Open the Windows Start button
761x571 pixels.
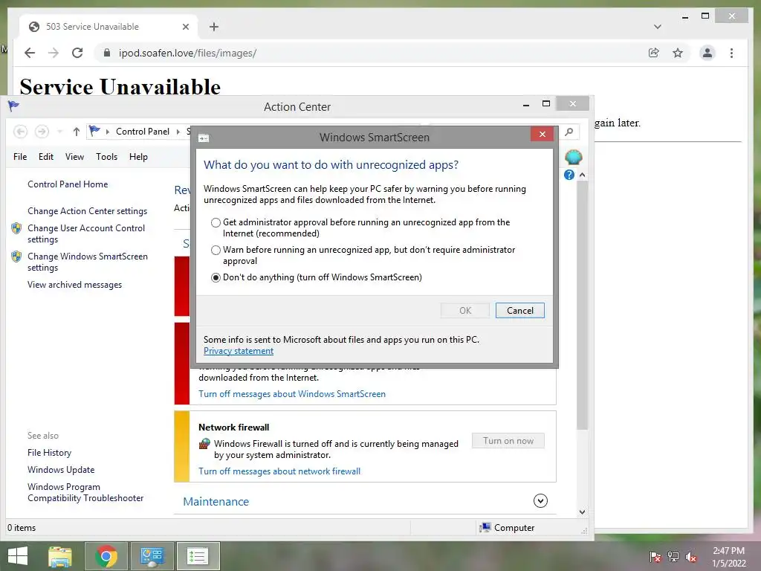(x=18, y=556)
